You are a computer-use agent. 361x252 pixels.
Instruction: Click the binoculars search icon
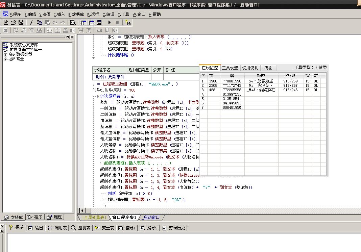[128, 22]
